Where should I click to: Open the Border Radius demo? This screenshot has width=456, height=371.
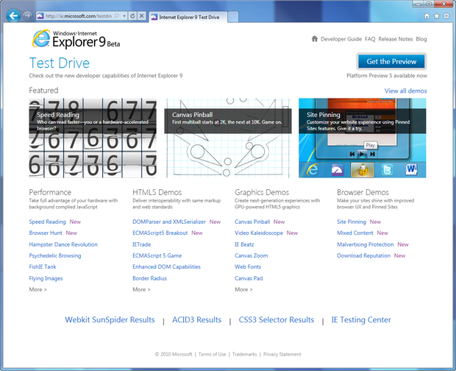(x=149, y=278)
